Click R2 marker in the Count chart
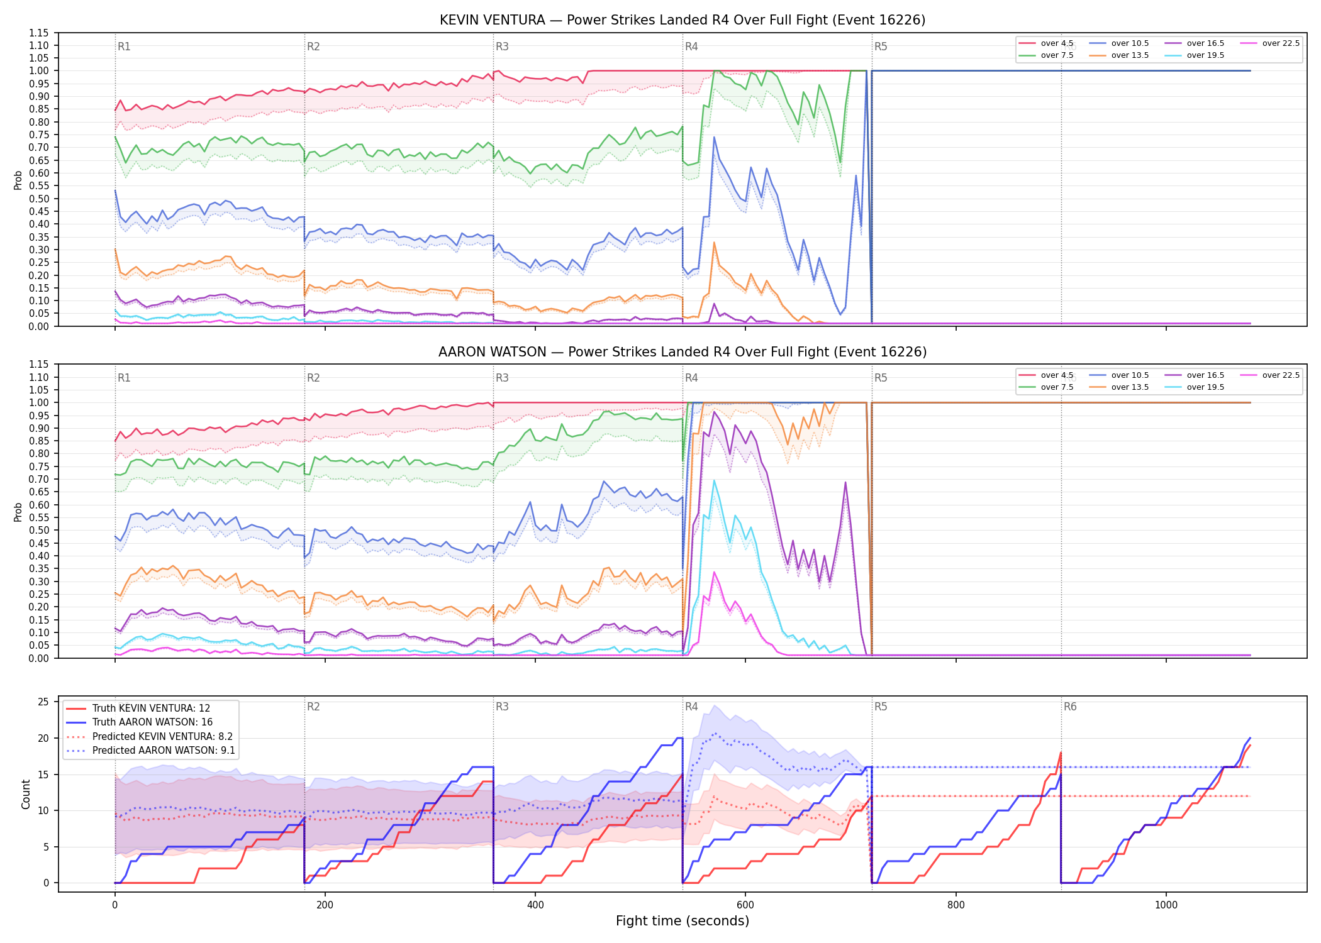 pyautogui.click(x=313, y=707)
